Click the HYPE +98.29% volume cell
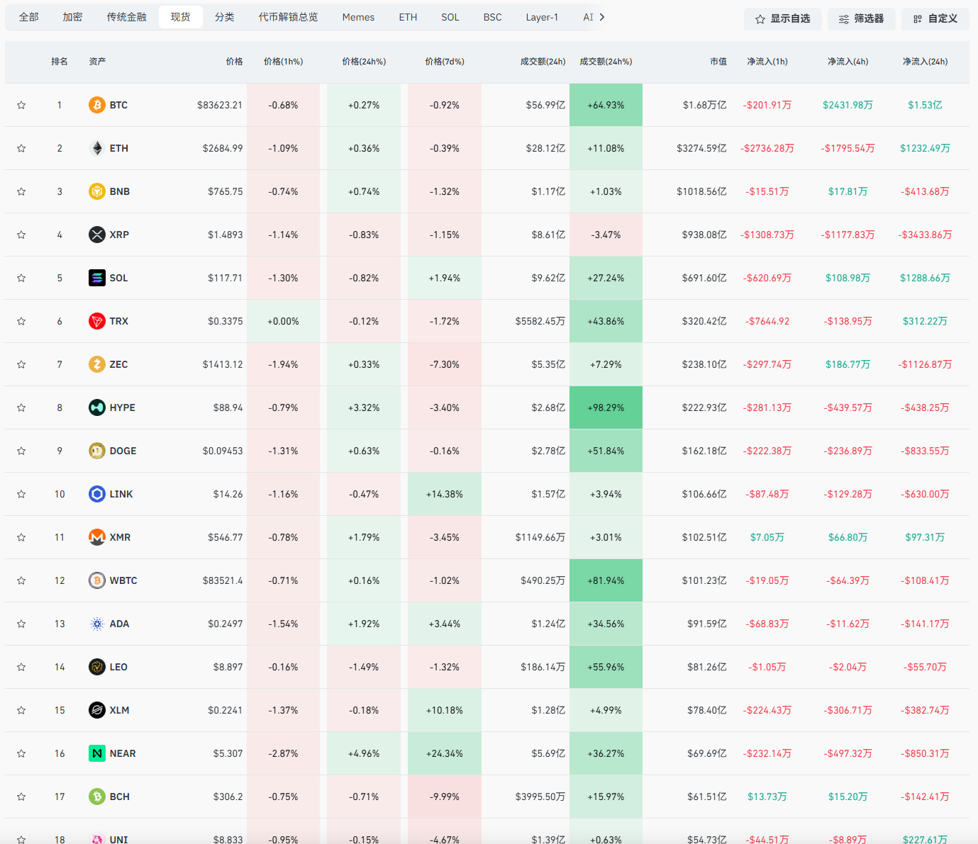 (x=606, y=407)
